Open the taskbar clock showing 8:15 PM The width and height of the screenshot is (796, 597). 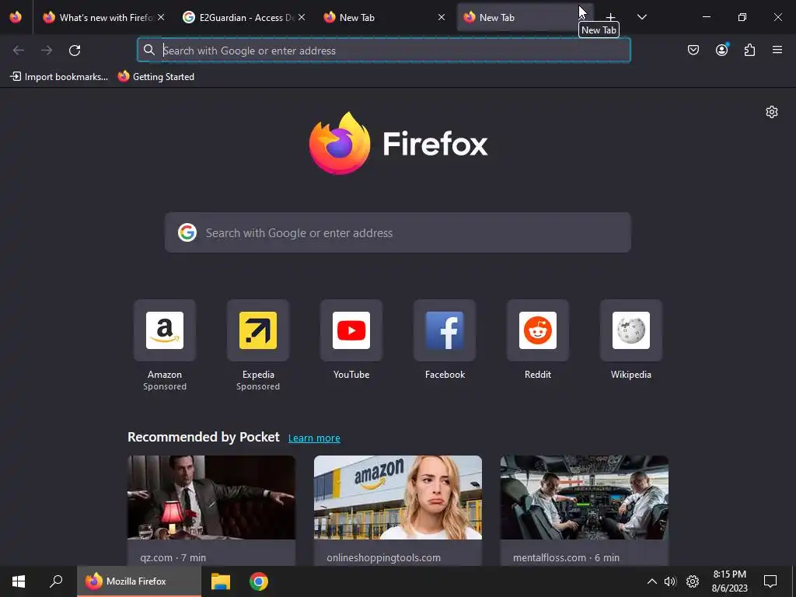(729, 581)
